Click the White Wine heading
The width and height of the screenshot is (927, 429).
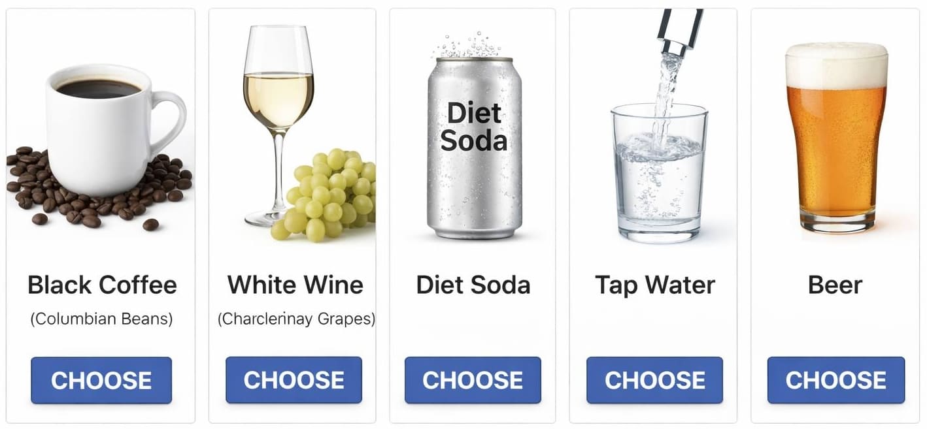(295, 285)
